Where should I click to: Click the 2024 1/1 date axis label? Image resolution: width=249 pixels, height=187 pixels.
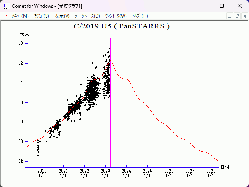[126, 173]
